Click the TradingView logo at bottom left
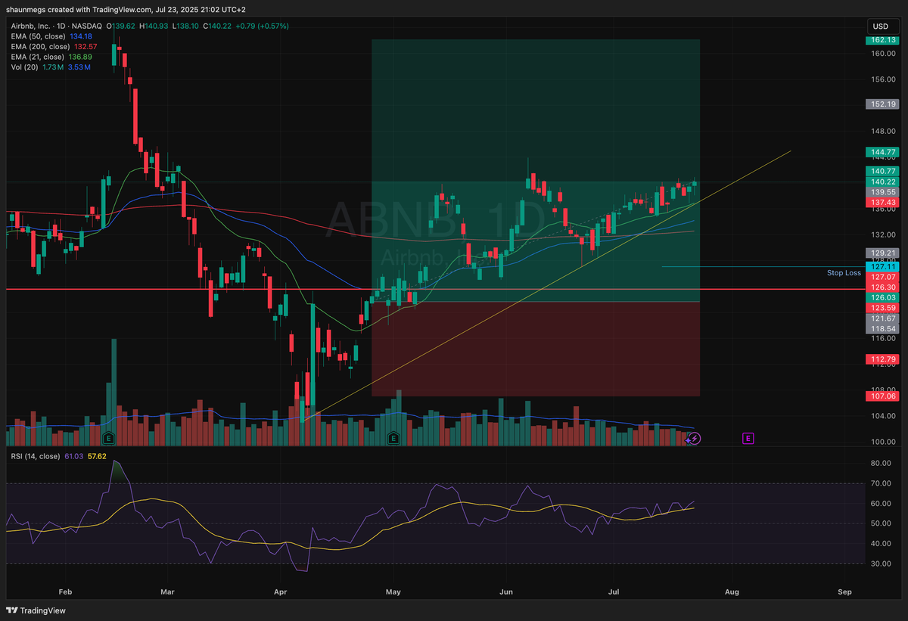Image resolution: width=908 pixels, height=621 pixels. click(x=37, y=610)
